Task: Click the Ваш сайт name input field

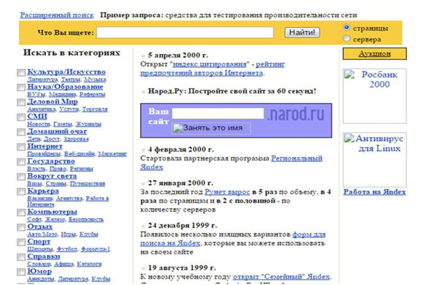Action: tap(218, 113)
